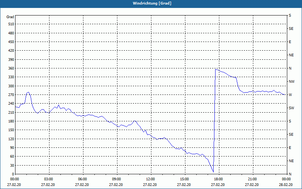Click the 90 label on the left axis
302x189 pixels.
(12, 147)
